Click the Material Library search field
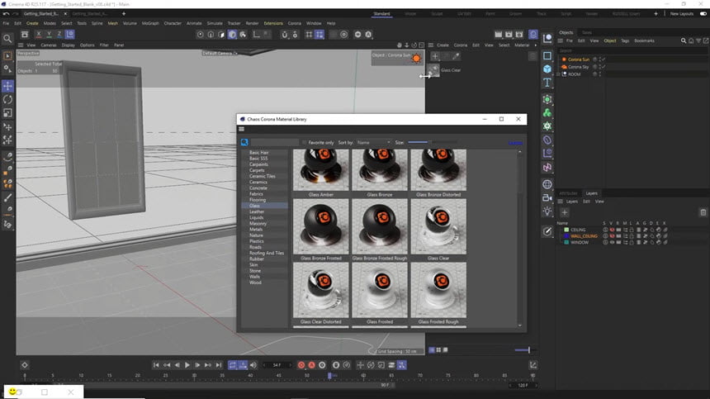This screenshot has height=399, width=710. pos(274,142)
